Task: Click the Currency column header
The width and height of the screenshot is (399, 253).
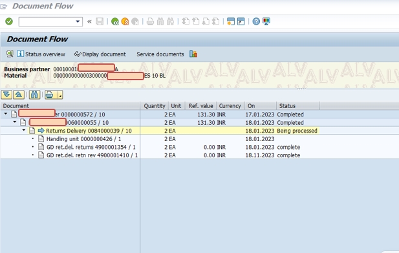Action: (x=230, y=105)
